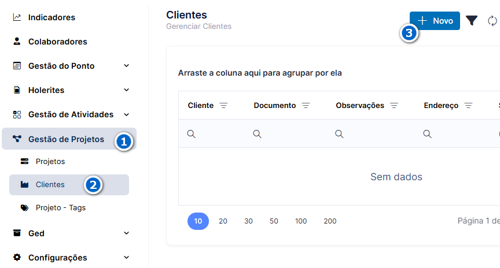Screen dimensions: 500x268
Task: Expand the Gestão de Atividades chevron
Action: [x=126, y=114]
